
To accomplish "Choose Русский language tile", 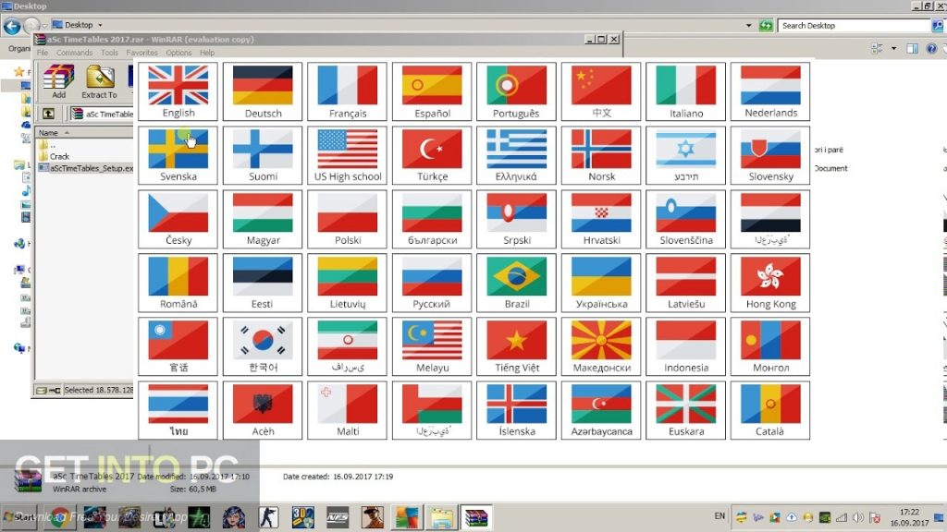I will coord(432,283).
